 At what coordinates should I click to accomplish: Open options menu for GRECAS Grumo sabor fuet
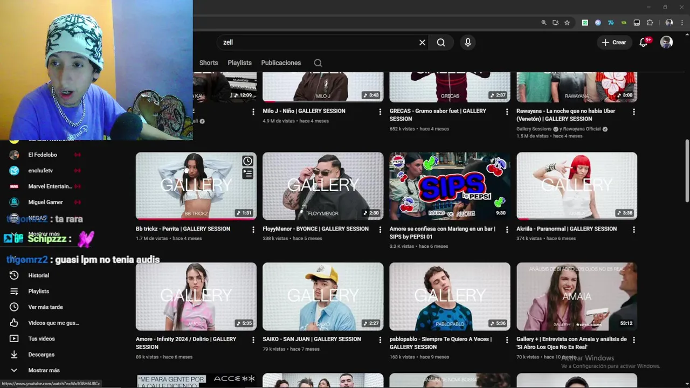pos(507,112)
